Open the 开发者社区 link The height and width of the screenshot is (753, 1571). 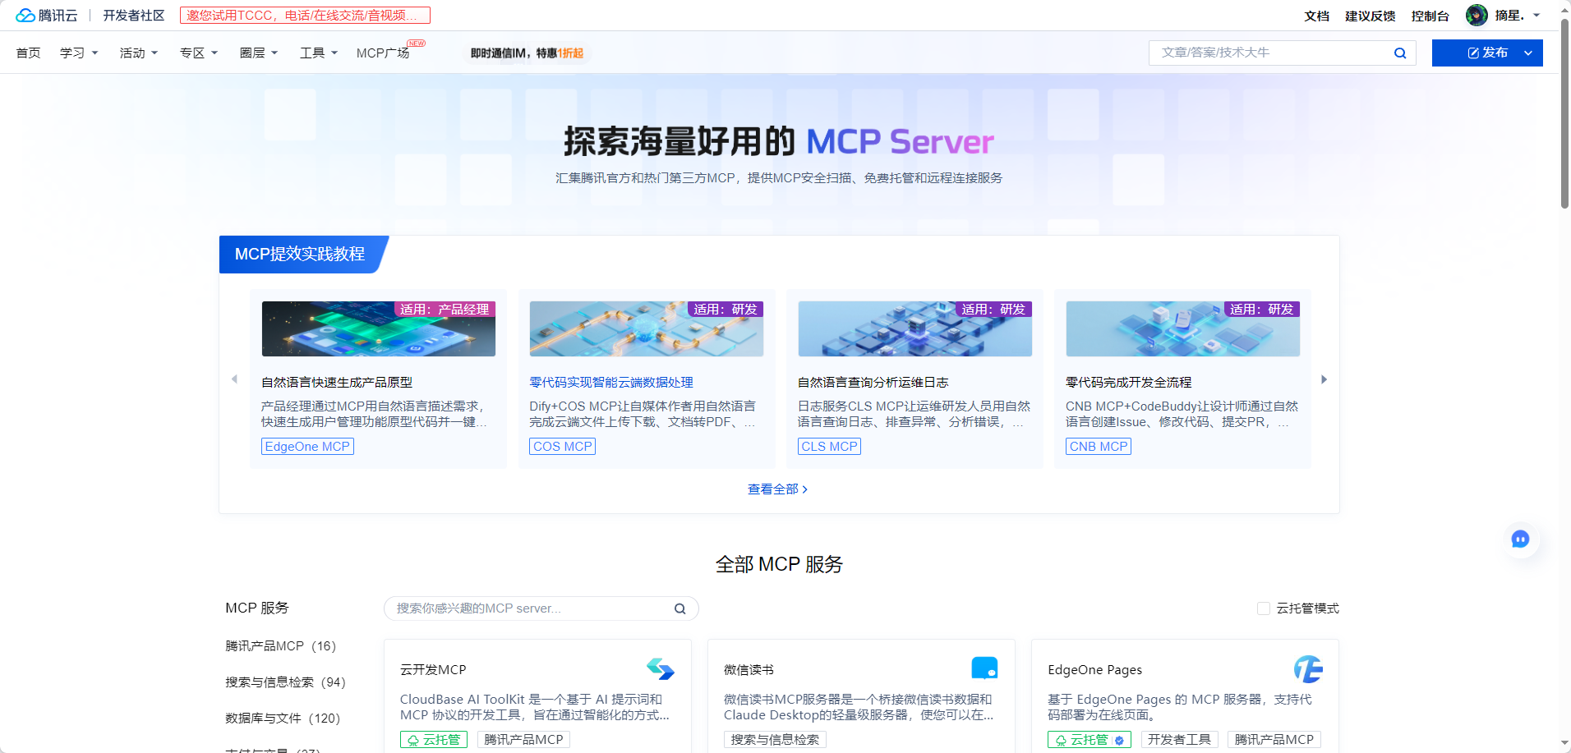click(134, 16)
